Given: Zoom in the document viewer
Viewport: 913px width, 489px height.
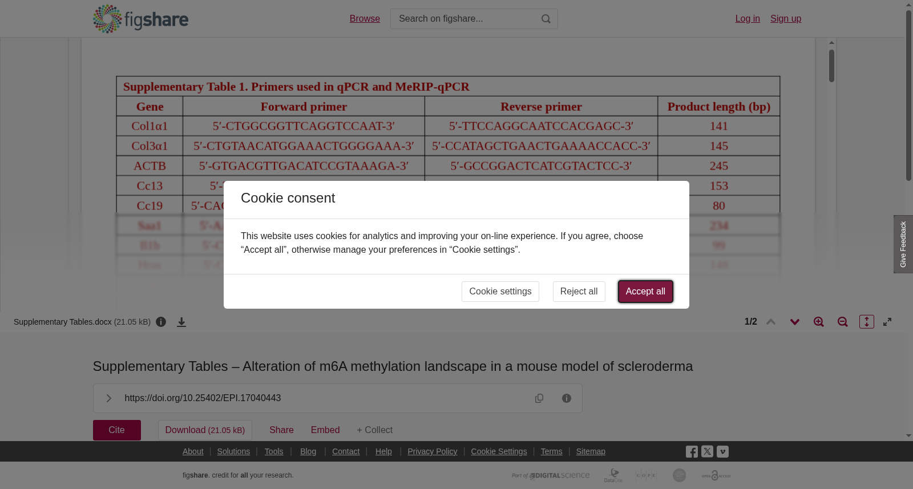Looking at the screenshot, I should click(x=819, y=322).
